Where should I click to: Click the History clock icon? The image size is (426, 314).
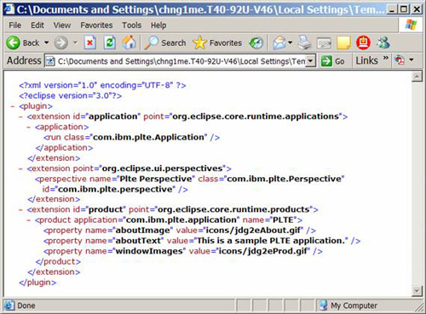pos(256,43)
